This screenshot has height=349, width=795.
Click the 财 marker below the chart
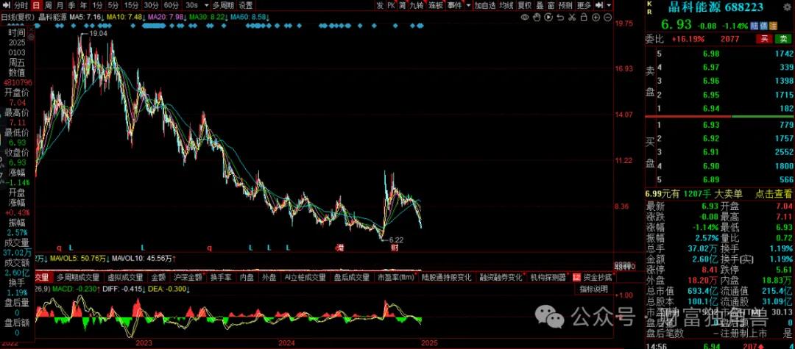point(395,248)
